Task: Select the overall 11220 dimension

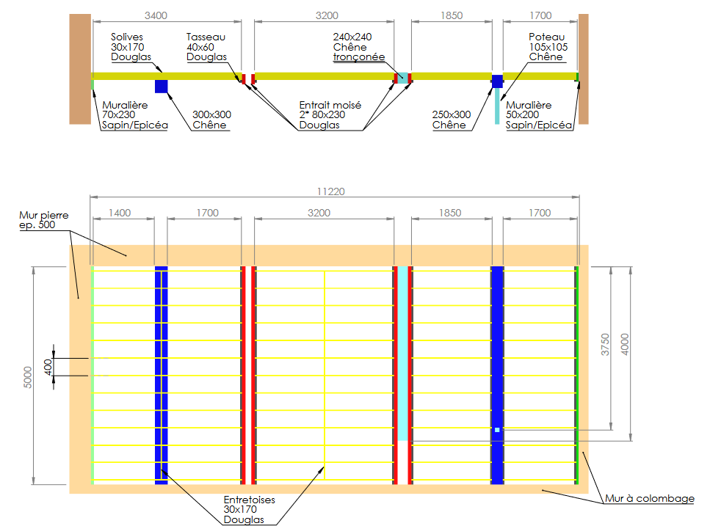Action: coord(330,191)
